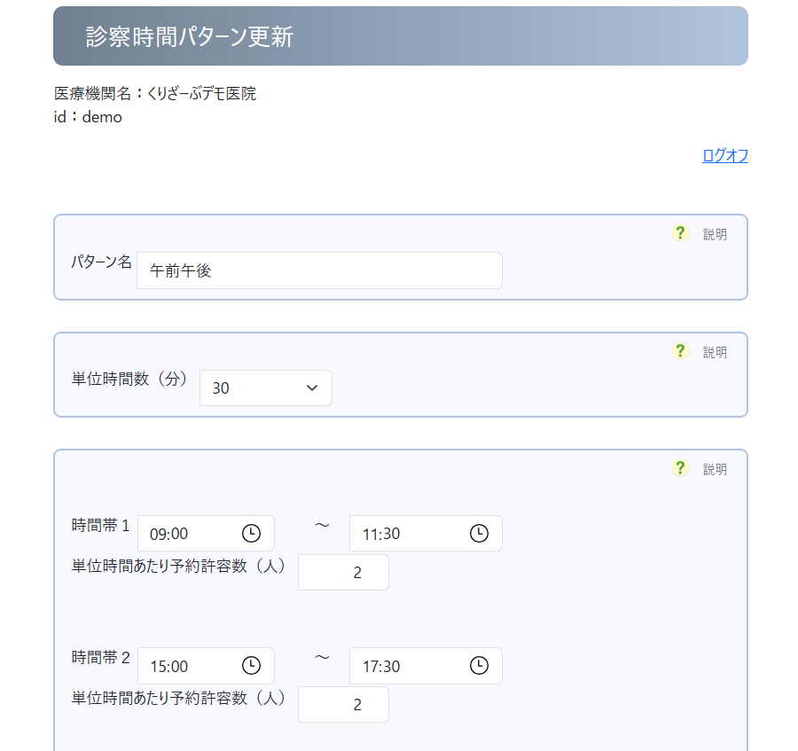
Task: Click the help icon in the pattern name section
Action: click(680, 233)
